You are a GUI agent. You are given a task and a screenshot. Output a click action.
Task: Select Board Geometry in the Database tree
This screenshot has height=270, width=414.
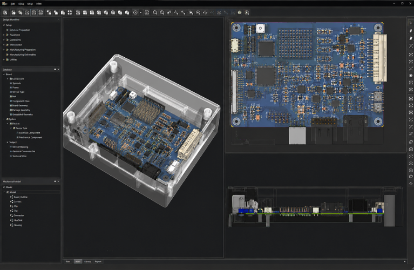[20, 105]
